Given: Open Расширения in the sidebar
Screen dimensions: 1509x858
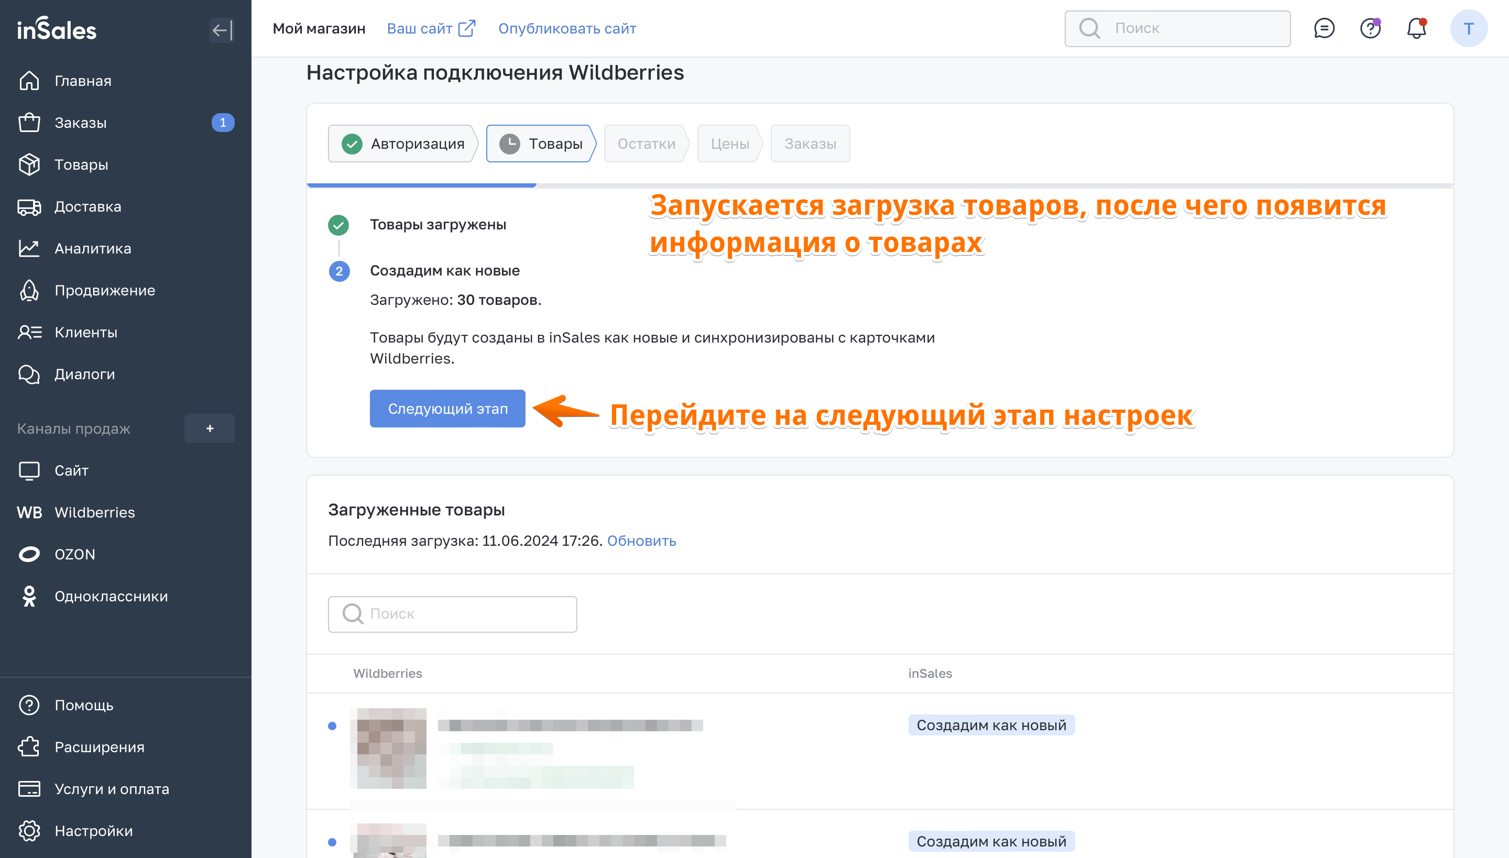Looking at the screenshot, I should pos(99,746).
